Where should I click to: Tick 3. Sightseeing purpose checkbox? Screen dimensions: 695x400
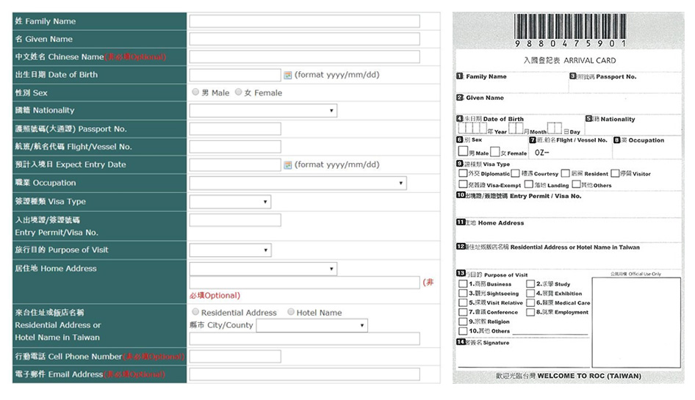(x=463, y=294)
